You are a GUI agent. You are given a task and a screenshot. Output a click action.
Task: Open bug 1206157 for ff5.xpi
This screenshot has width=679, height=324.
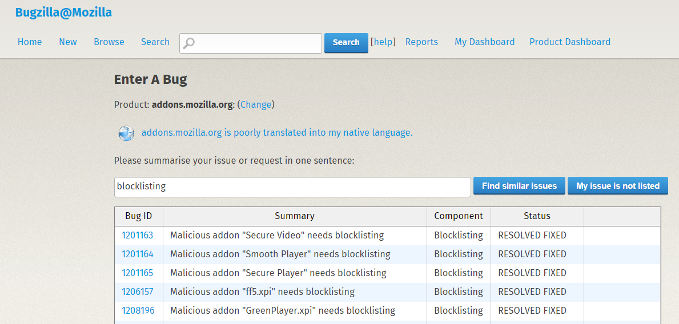(138, 292)
